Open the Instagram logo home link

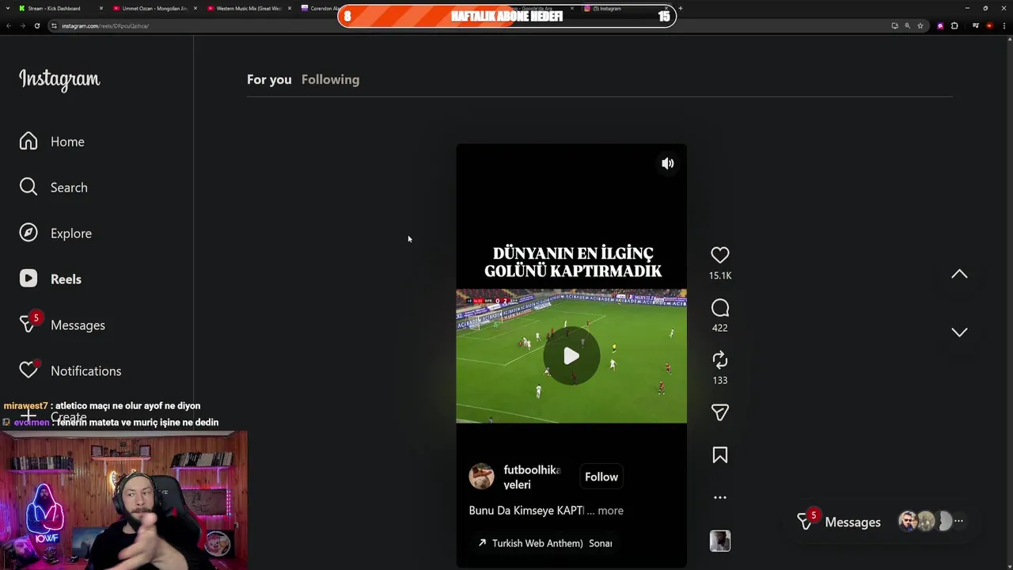click(59, 80)
